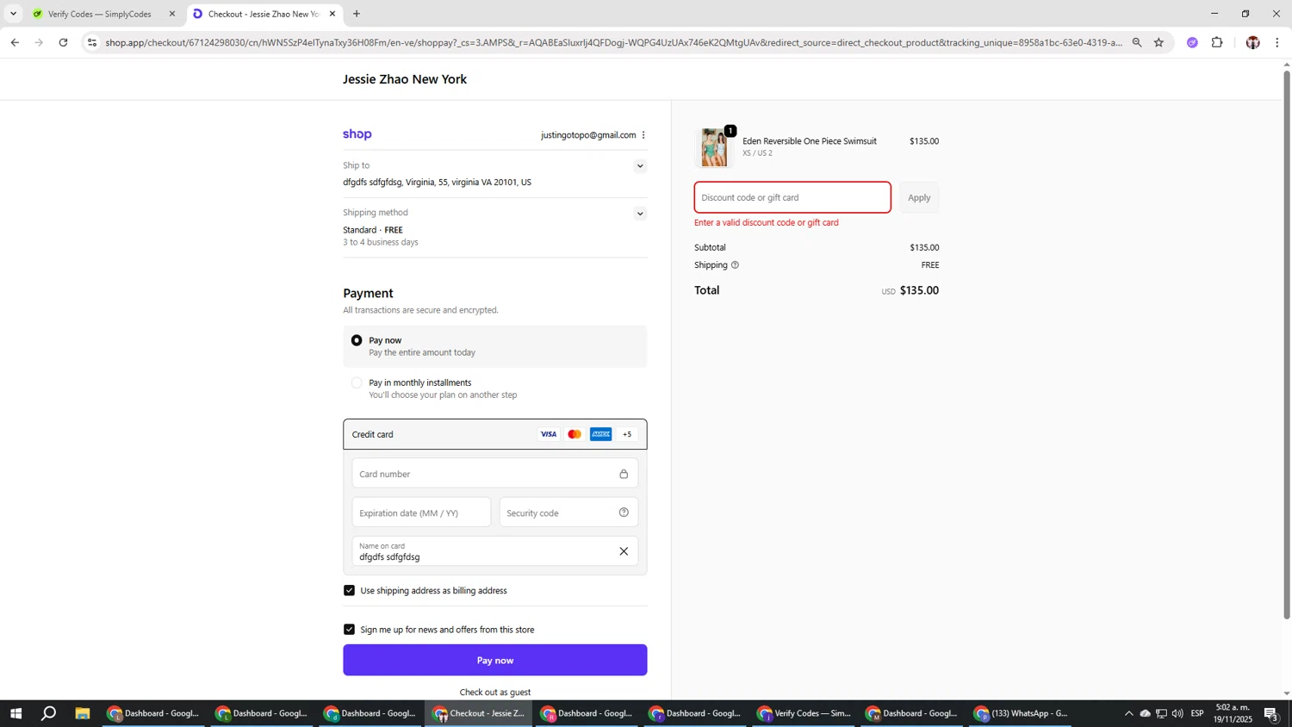Open a new browser tab
1292x727 pixels.
click(357, 14)
